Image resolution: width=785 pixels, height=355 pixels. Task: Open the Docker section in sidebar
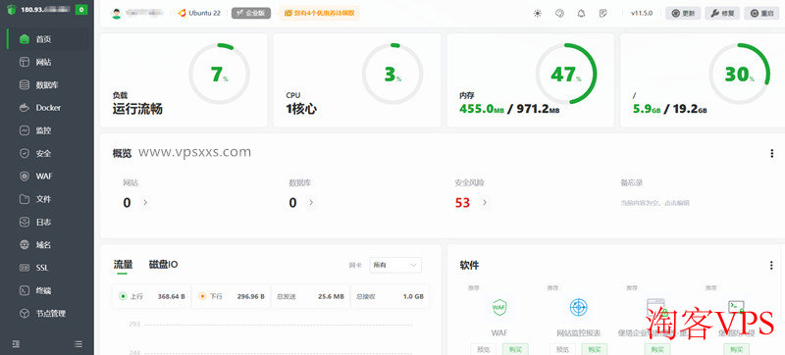click(x=47, y=108)
